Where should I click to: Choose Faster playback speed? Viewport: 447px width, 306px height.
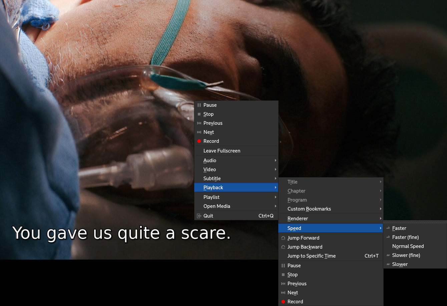pos(415,228)
